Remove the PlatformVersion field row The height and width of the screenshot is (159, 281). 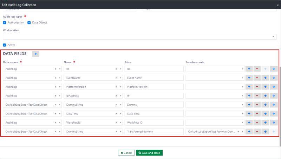coord(257,87)
